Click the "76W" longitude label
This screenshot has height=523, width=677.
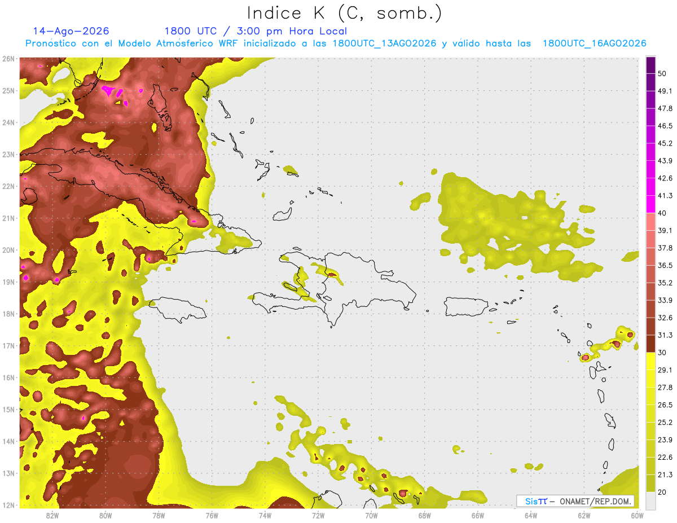click(x=212, y=515)
